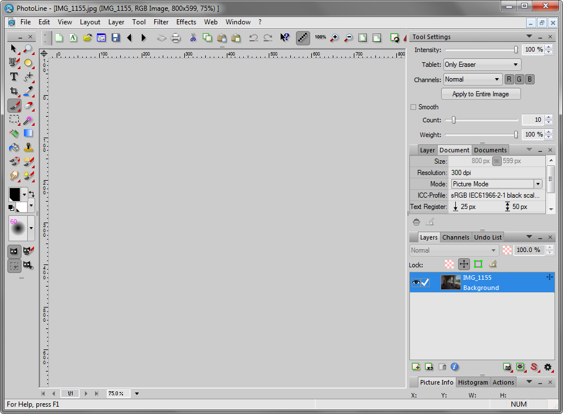
Task: Open the Layout menu
Action: [x=90, y=22]
